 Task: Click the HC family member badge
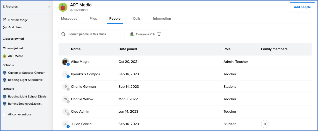[265, 124]
